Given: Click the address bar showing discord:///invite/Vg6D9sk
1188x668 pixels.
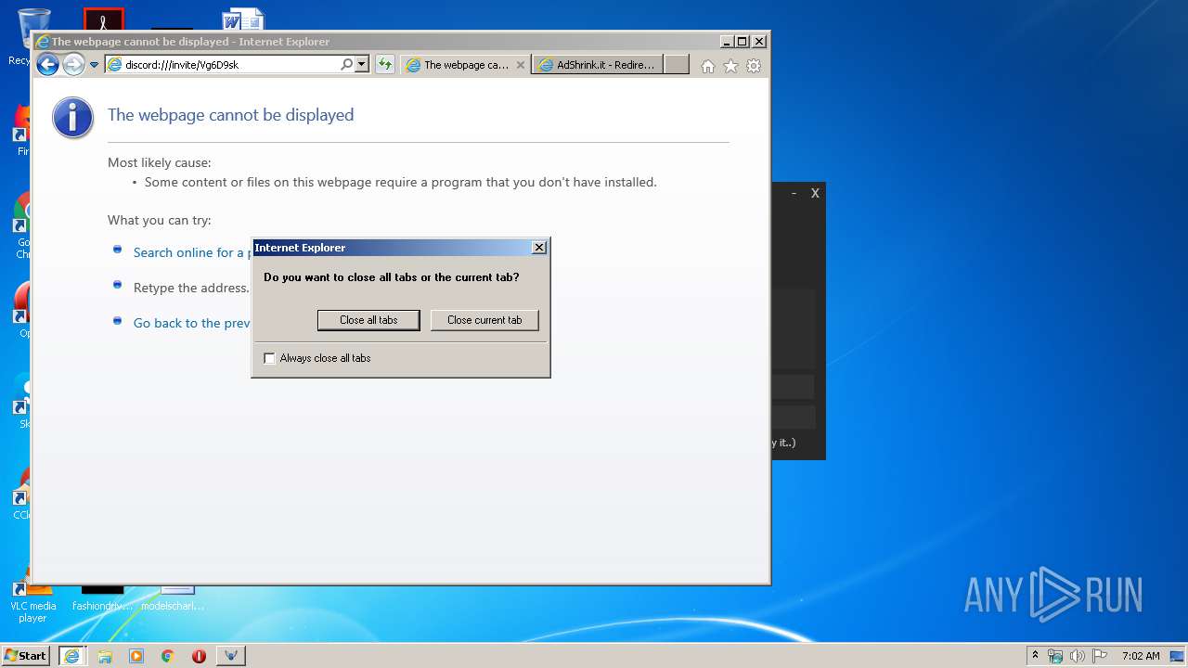Looking at the screenshot, I should coord(223,65).
